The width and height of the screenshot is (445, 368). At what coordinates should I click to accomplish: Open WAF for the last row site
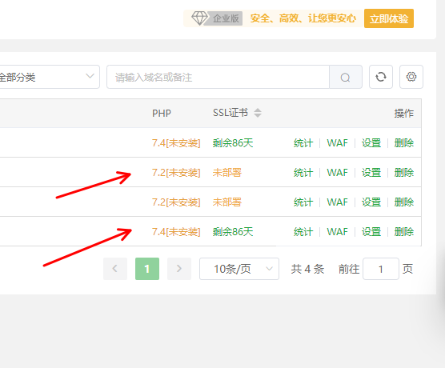point(337,232)
